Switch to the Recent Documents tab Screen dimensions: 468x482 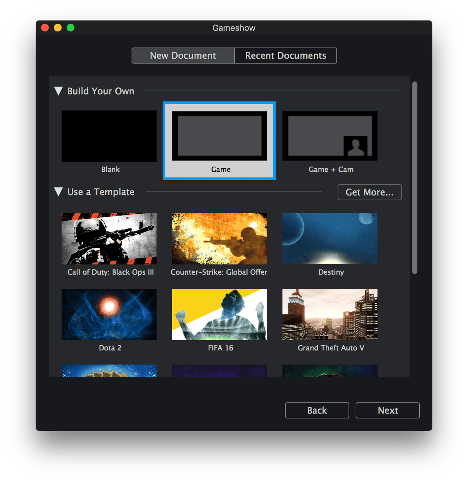pyautogui.click(x=286, y=55)
